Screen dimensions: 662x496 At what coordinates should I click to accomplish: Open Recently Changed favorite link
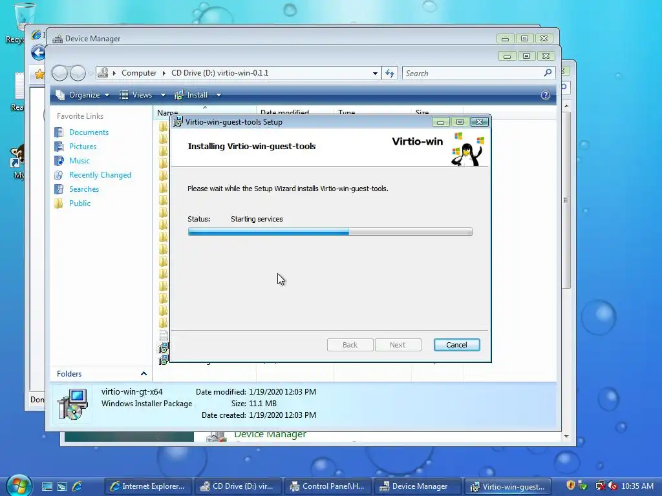100,174
